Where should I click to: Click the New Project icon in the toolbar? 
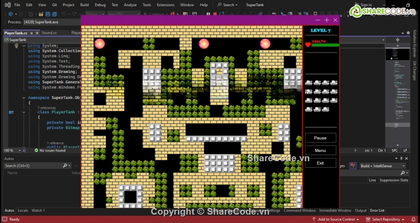31,14
